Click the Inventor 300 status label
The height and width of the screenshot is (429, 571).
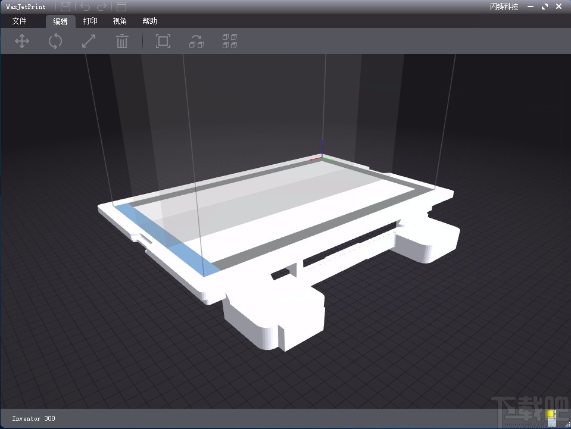[33, 418]
